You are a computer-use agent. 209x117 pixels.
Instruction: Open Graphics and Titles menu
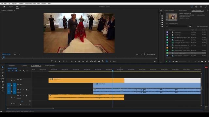(x=30, y=4)
